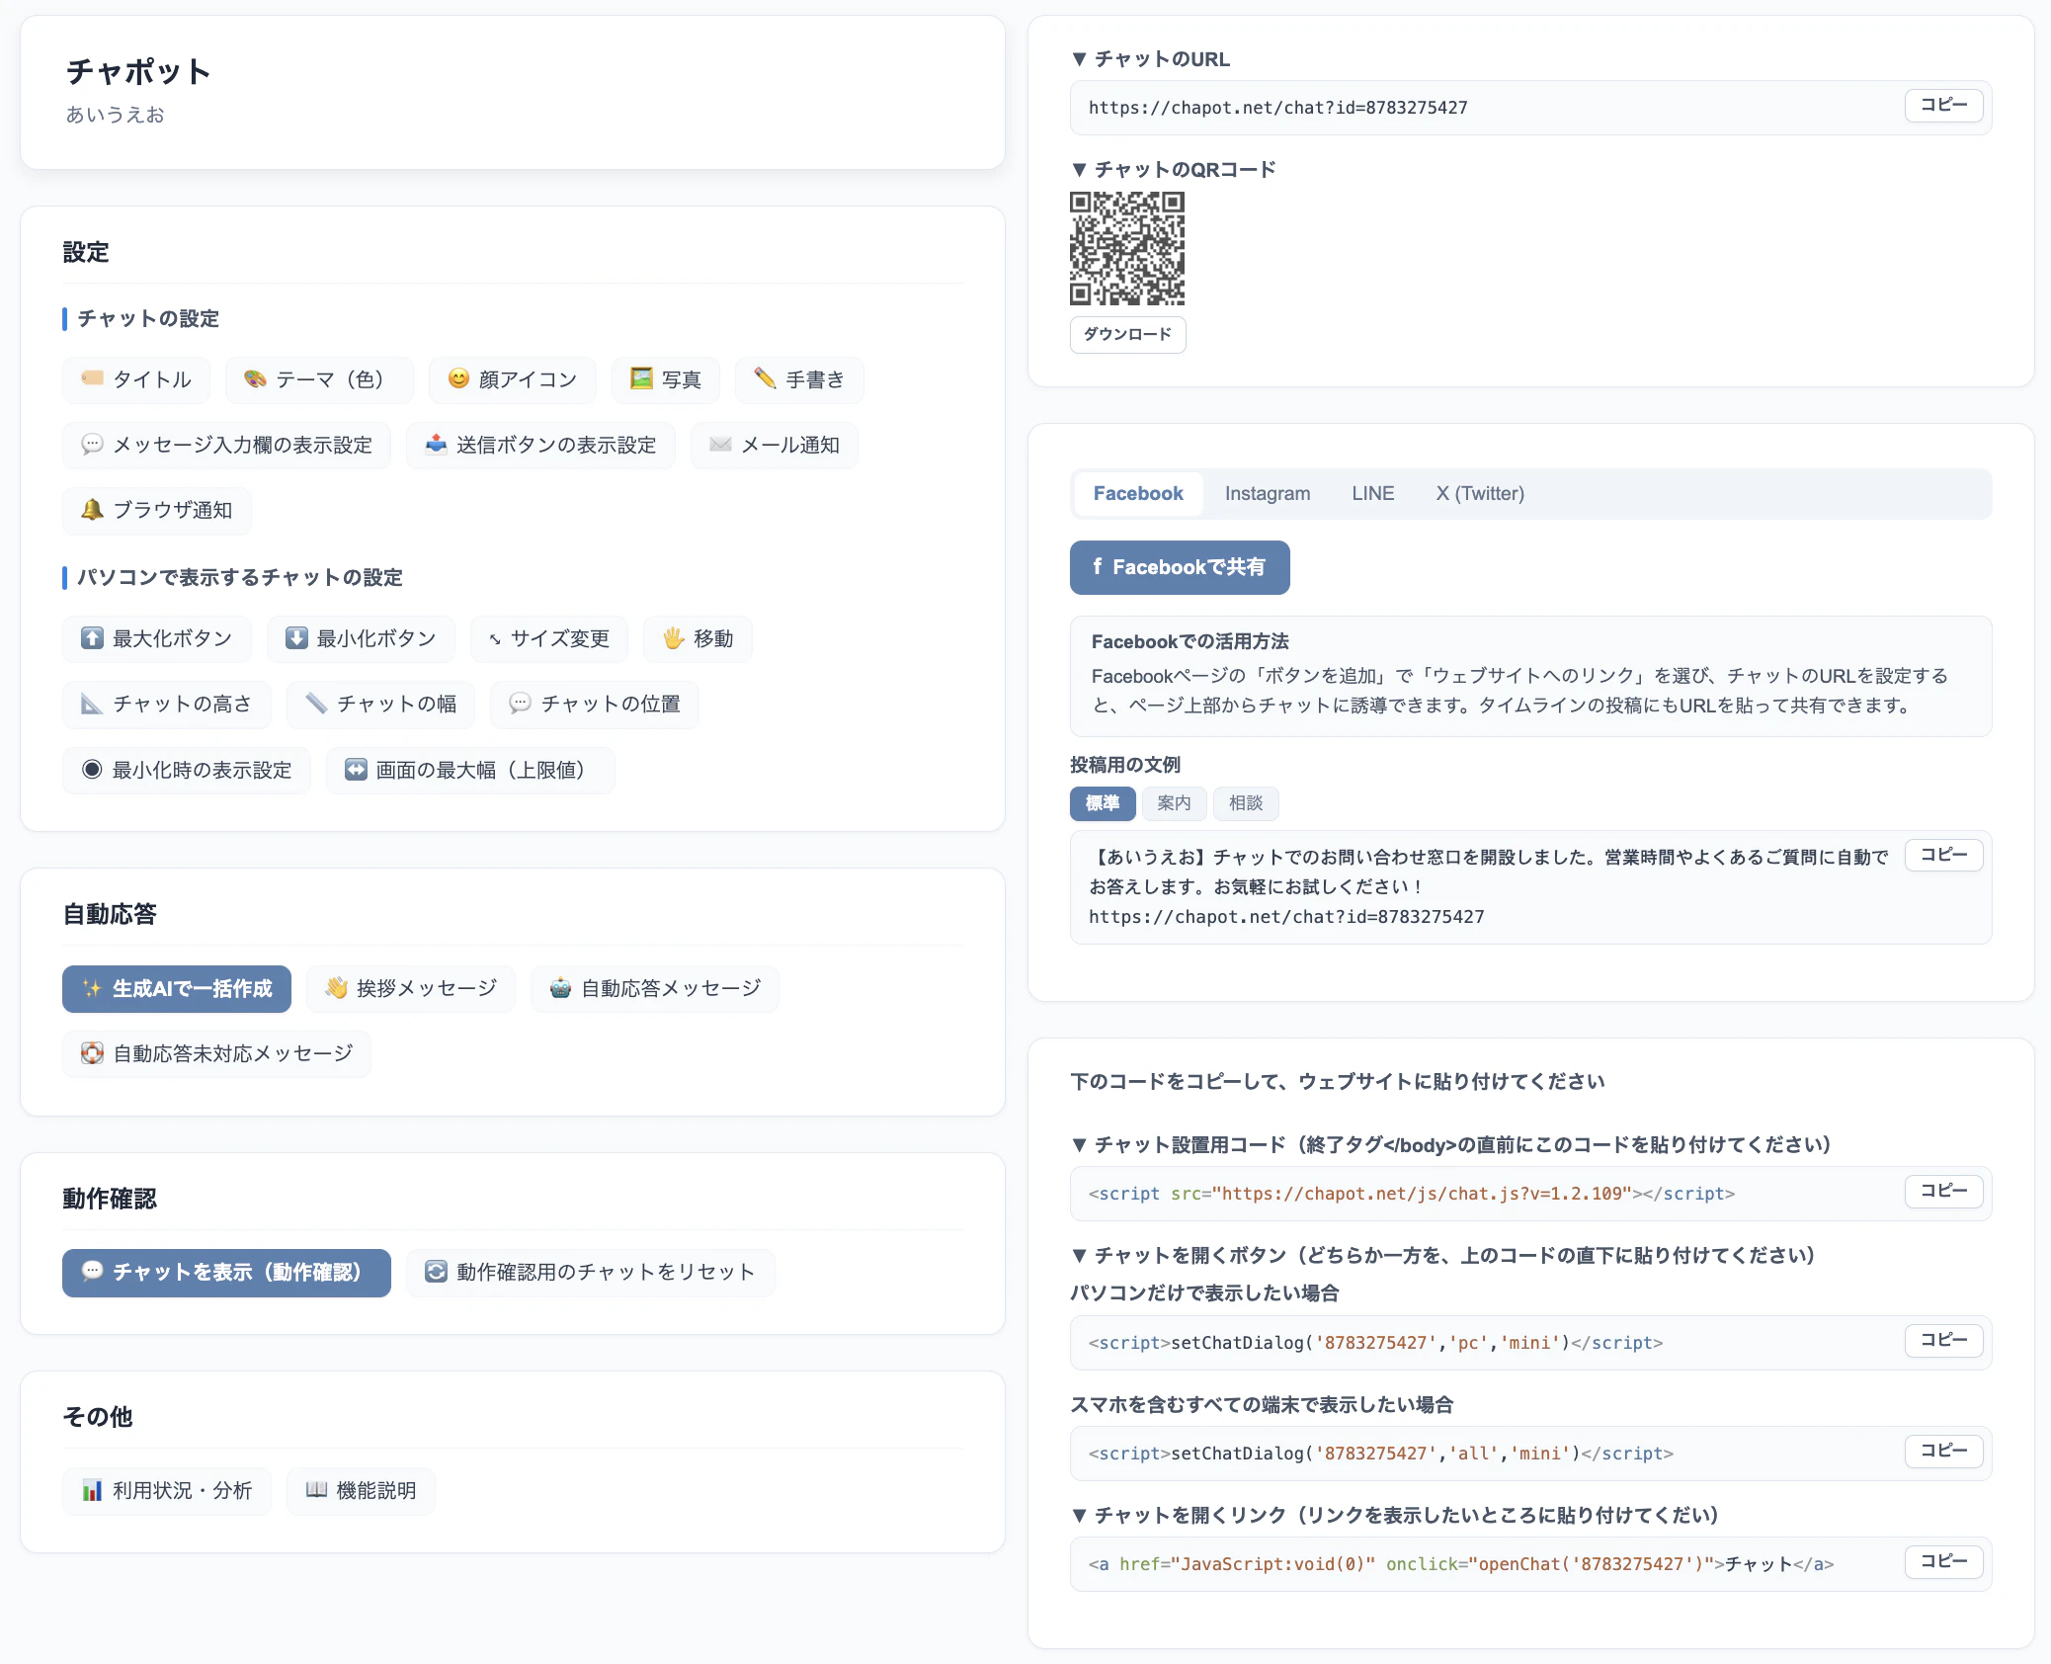This screenshot has height=1664, width=2051.
Task: Open 画面の最大幅（上限値） setting
Action: pos(470,770)
